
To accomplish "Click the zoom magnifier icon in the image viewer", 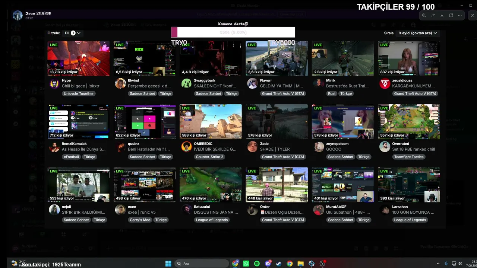I will [424, 15].
